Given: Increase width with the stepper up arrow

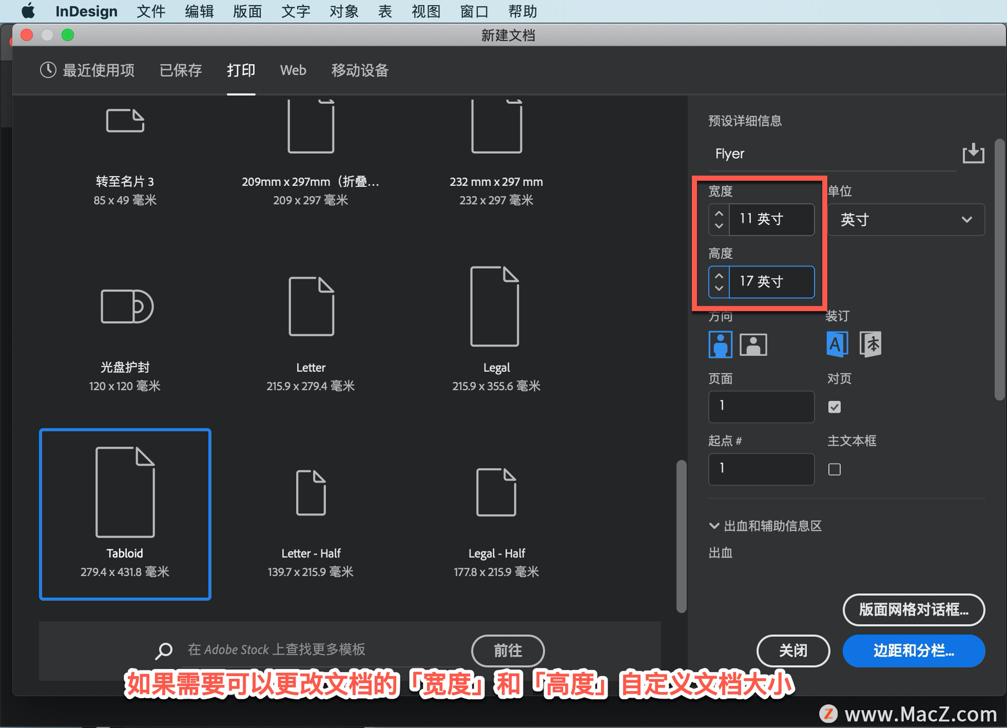Looking at the screenshot, I should (x=719, y=213).
